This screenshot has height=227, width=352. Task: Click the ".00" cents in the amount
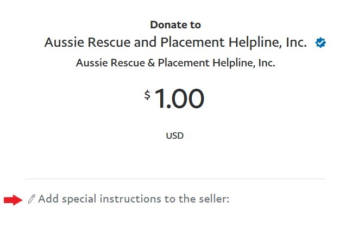click(x=186, y=99)
